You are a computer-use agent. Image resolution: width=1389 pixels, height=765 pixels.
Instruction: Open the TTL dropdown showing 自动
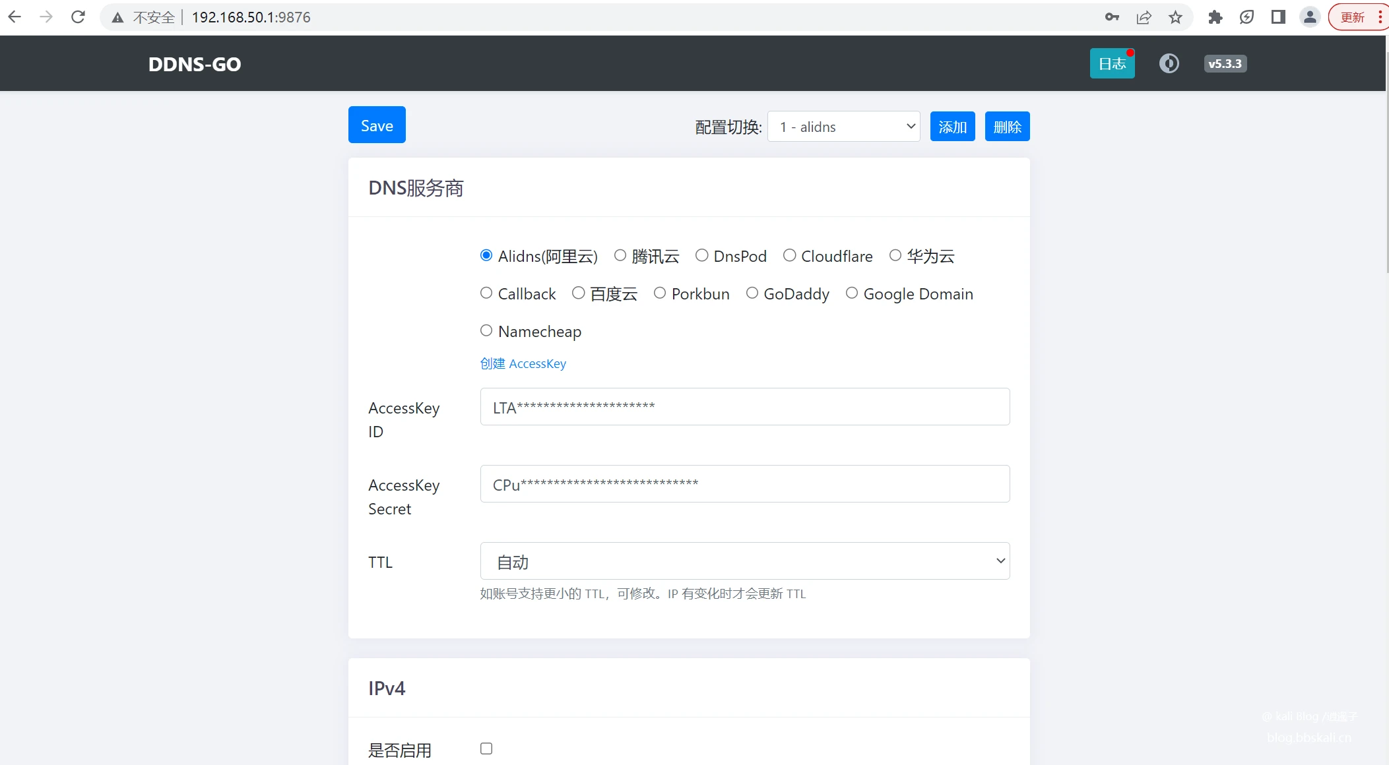tap(745, 561)
